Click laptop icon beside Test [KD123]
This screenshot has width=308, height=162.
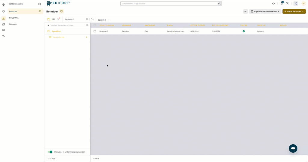(x=50, y=37)
